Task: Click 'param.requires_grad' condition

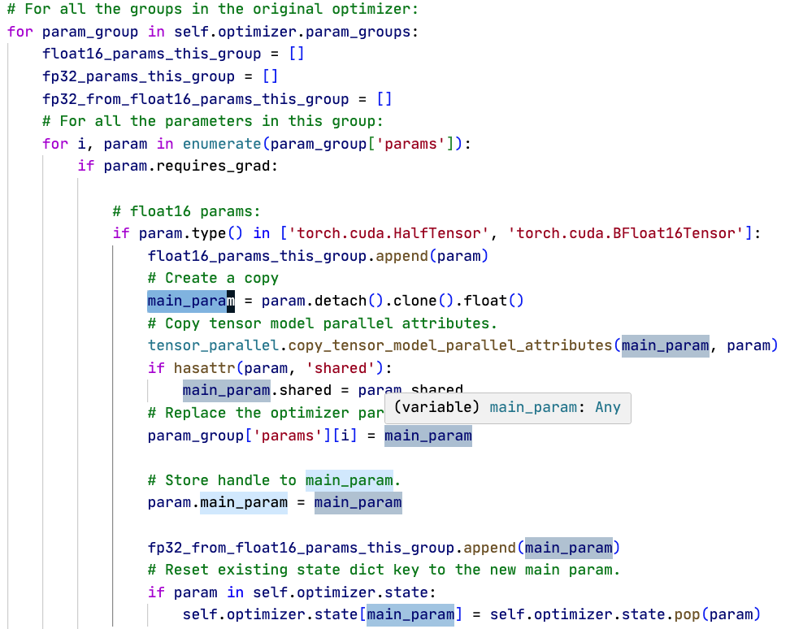Action: tap(191, 166)
